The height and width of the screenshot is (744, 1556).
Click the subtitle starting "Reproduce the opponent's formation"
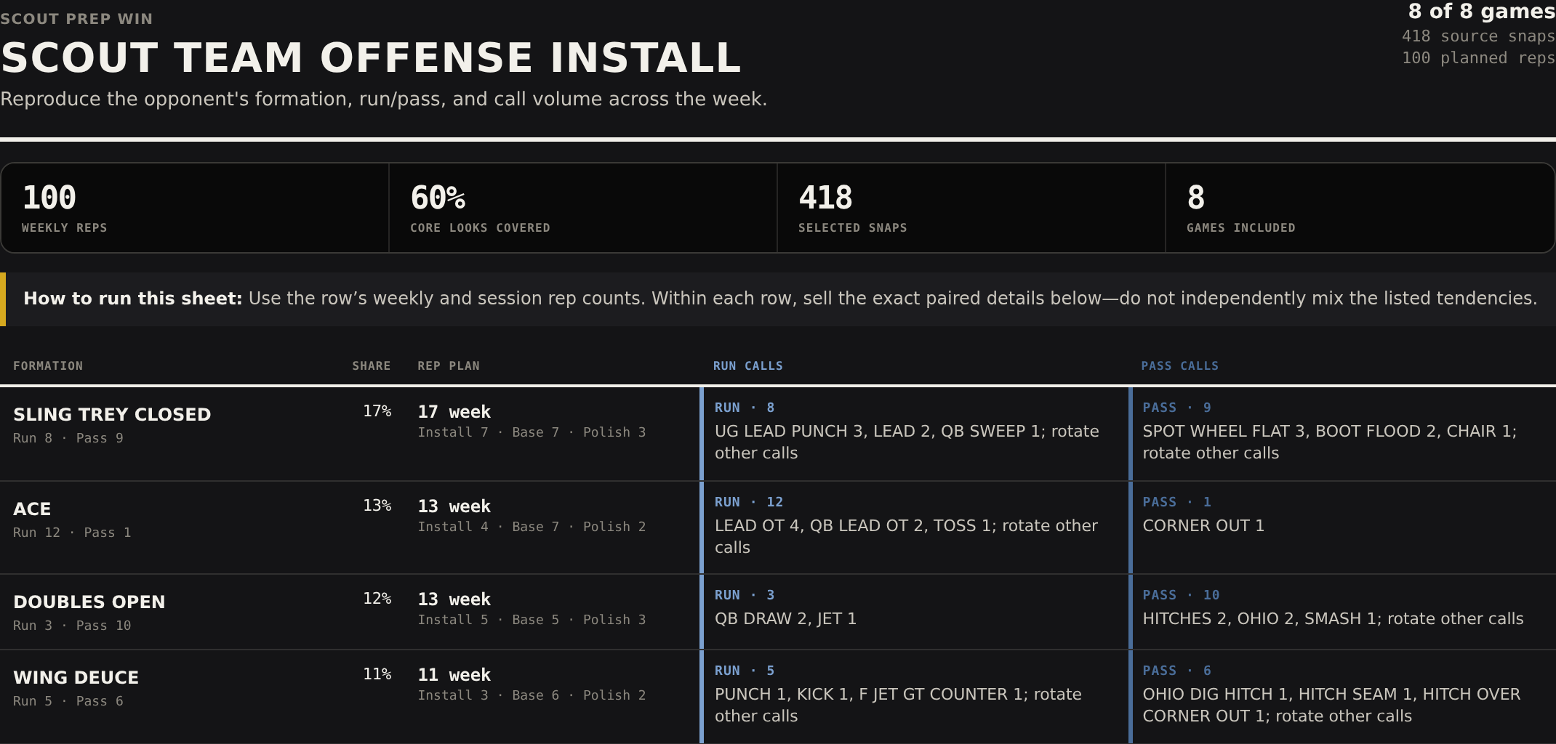384,99
